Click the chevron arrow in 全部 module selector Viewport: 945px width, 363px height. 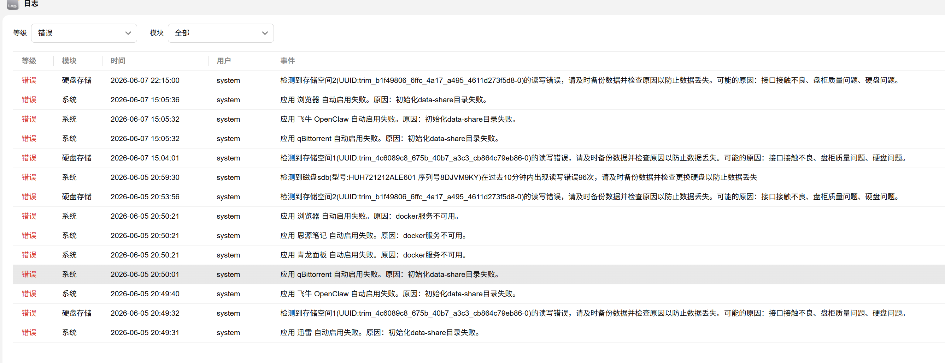click(x=264, y=33)
